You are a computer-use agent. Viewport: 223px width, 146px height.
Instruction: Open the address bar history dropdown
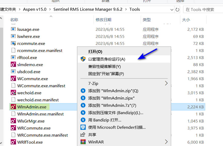(x=172, y=10)
